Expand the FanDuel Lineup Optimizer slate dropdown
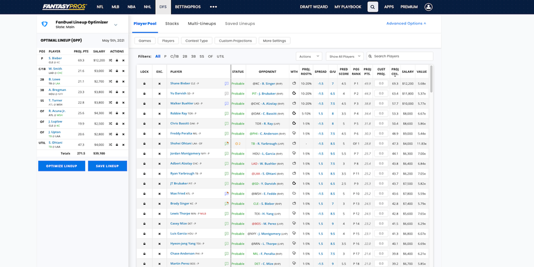 point(116,24)
